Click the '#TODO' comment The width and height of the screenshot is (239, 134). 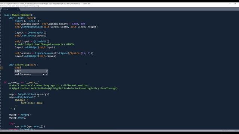70,44
